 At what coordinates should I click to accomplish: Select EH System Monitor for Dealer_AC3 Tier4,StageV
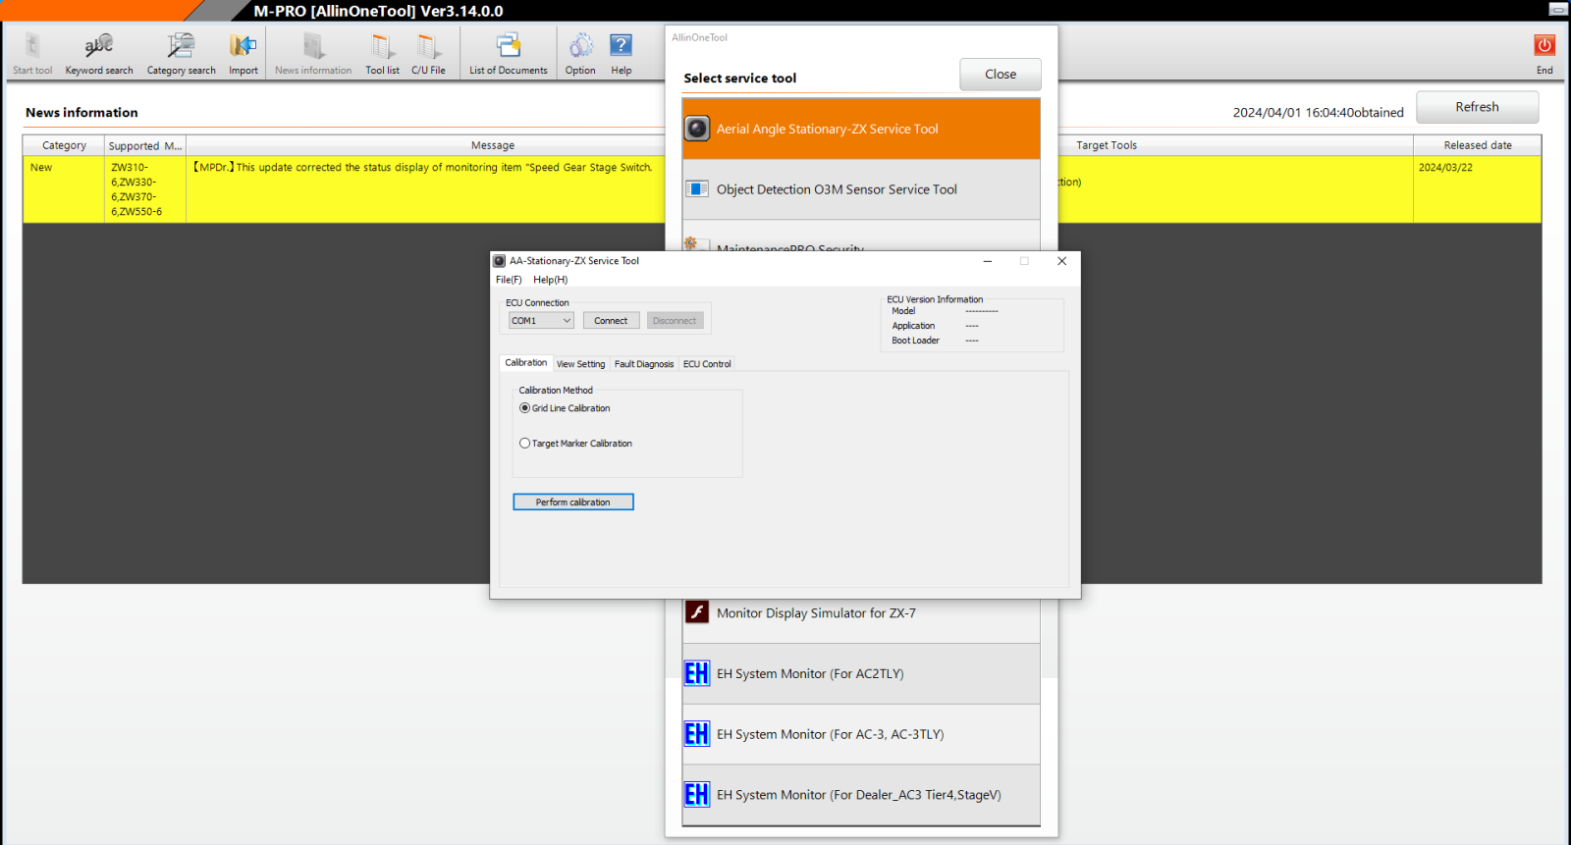(x=861, y=795)
